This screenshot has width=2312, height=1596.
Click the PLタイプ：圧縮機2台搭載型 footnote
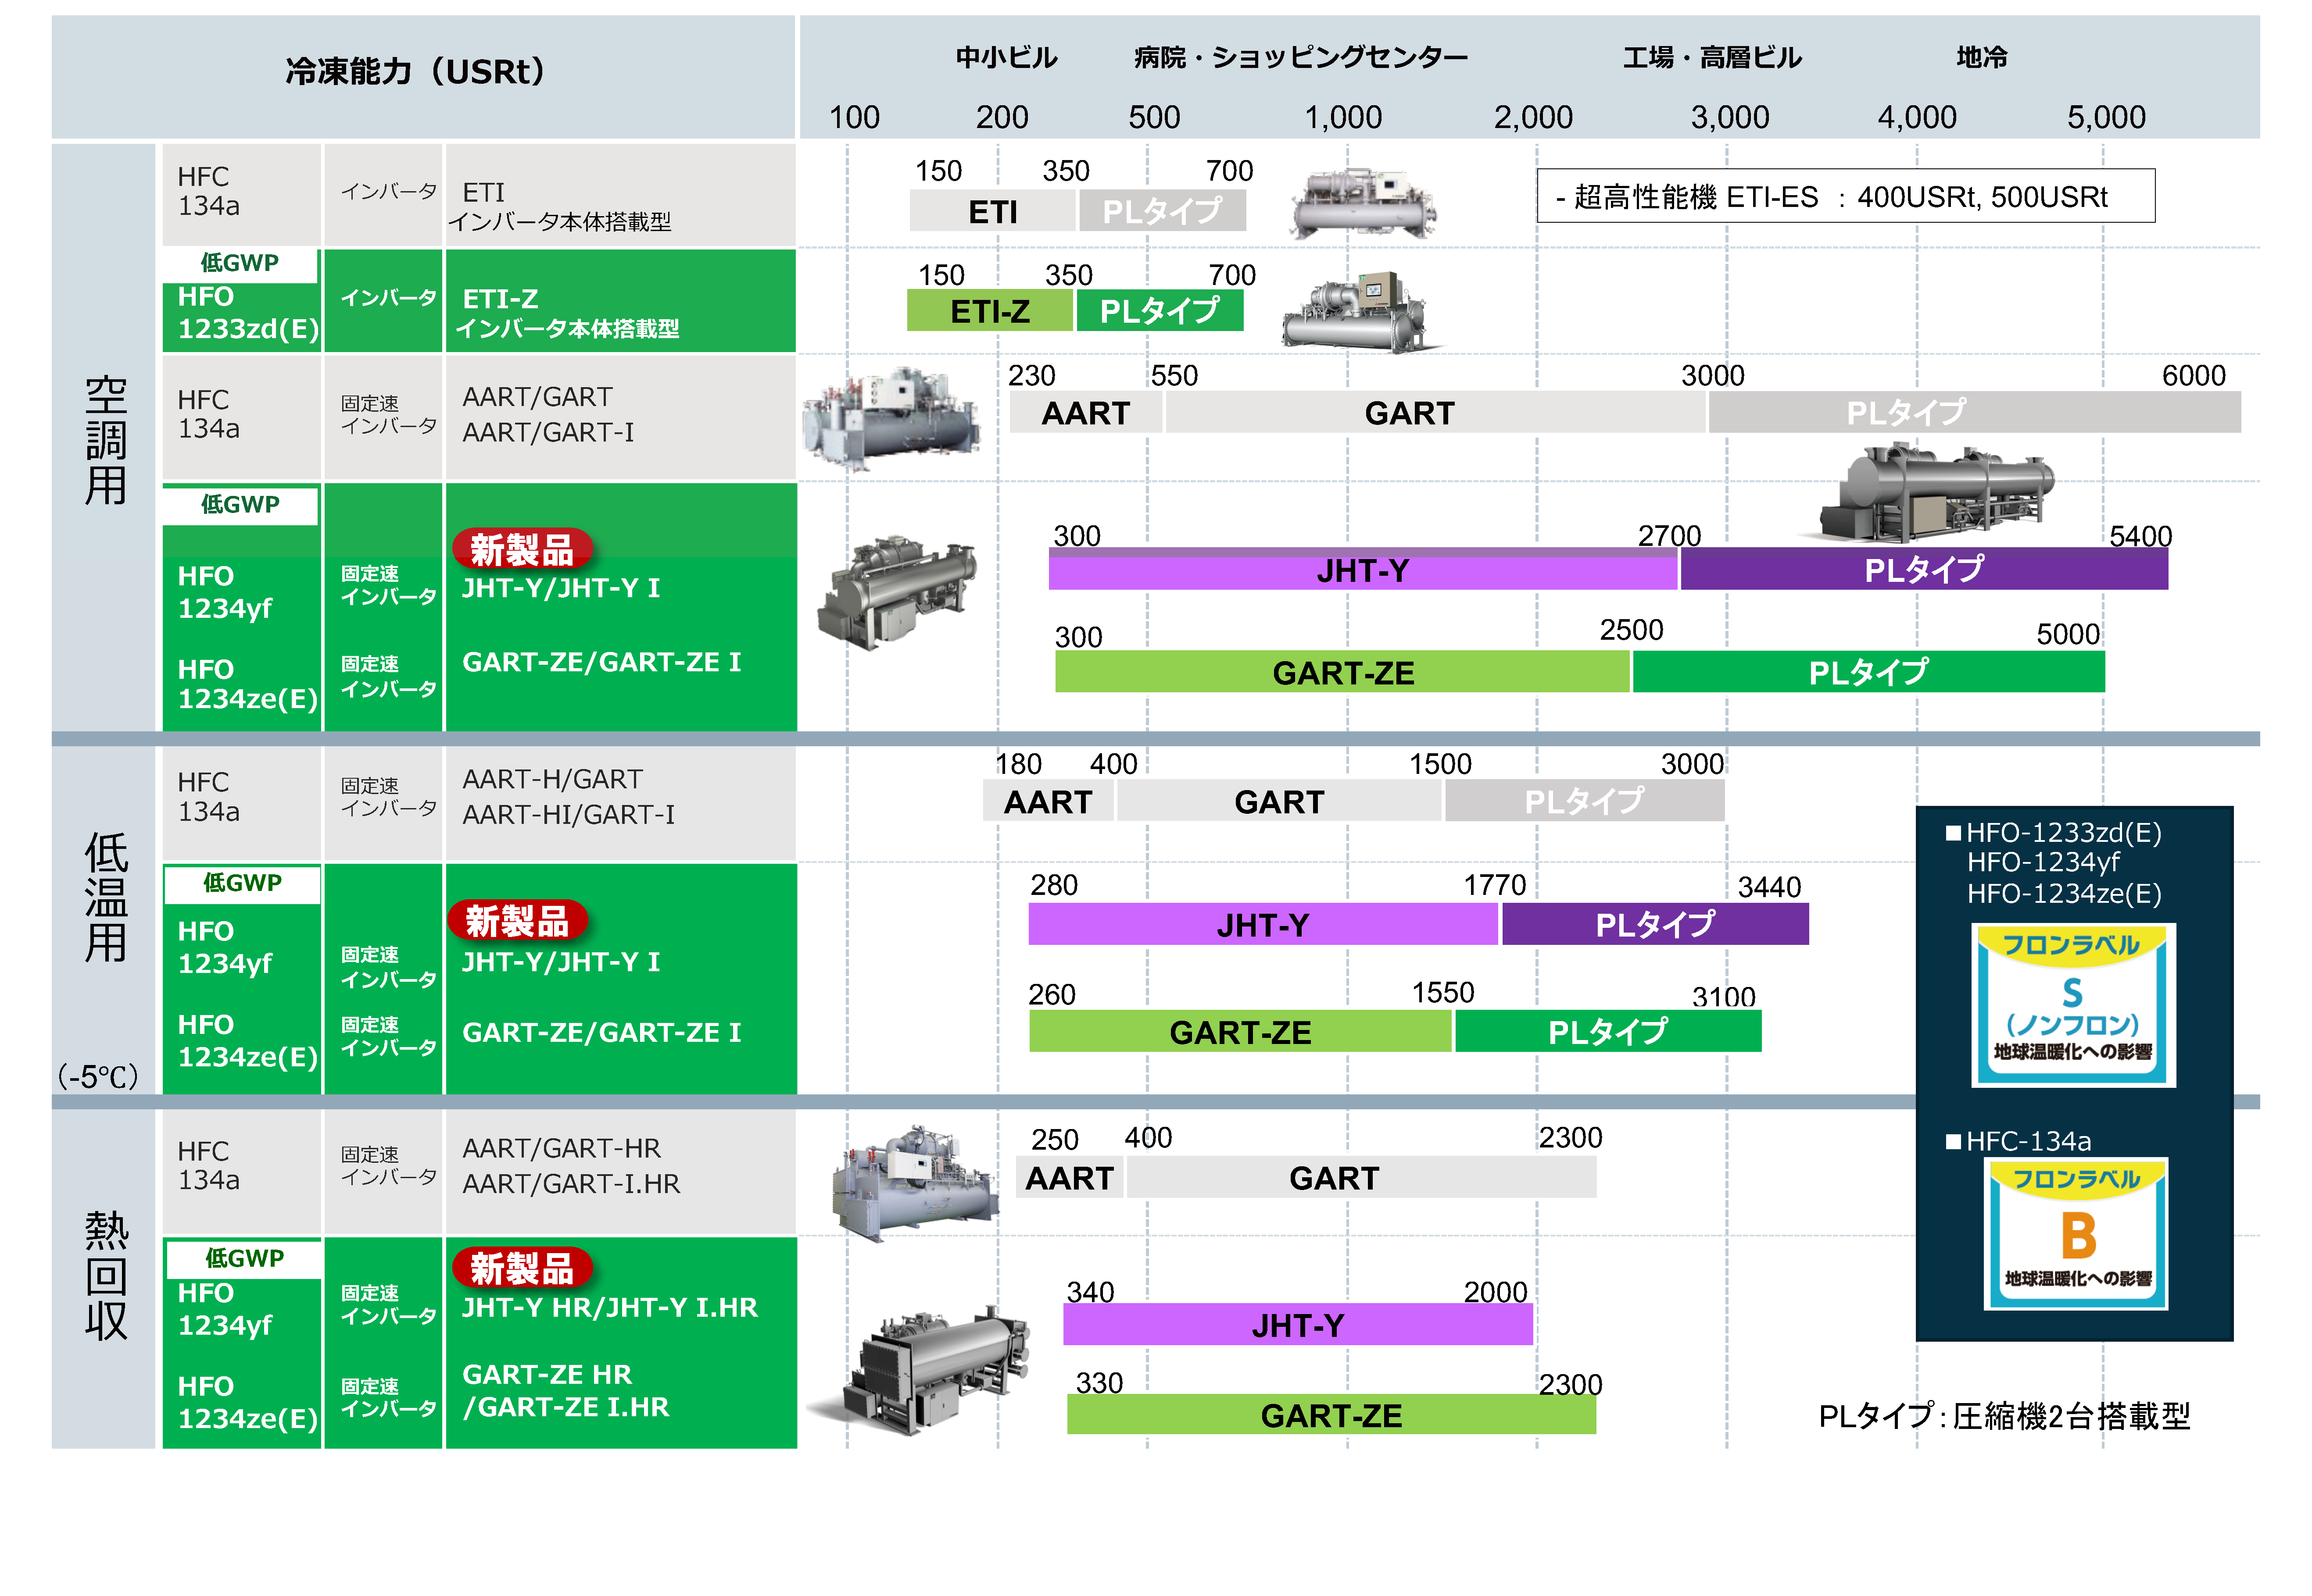point(2004,1415)
